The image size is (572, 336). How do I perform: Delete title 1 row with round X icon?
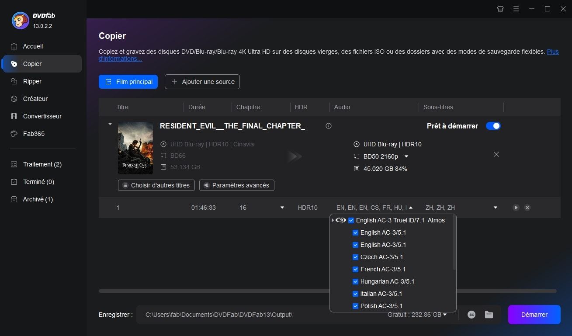[x=527, y=208]
